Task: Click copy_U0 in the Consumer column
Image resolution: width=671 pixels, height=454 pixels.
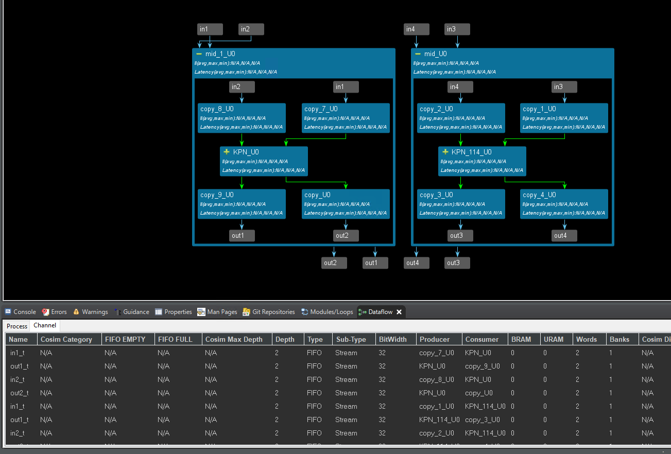Action: (479, 393)
